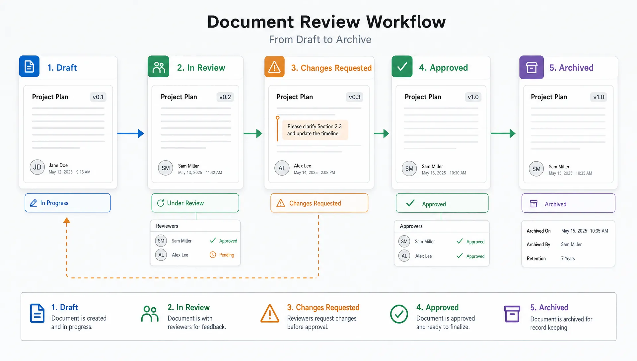Click v1.0 badge in Approved card
The height and width of the screenshot is (361, 637).
point(473,97)
